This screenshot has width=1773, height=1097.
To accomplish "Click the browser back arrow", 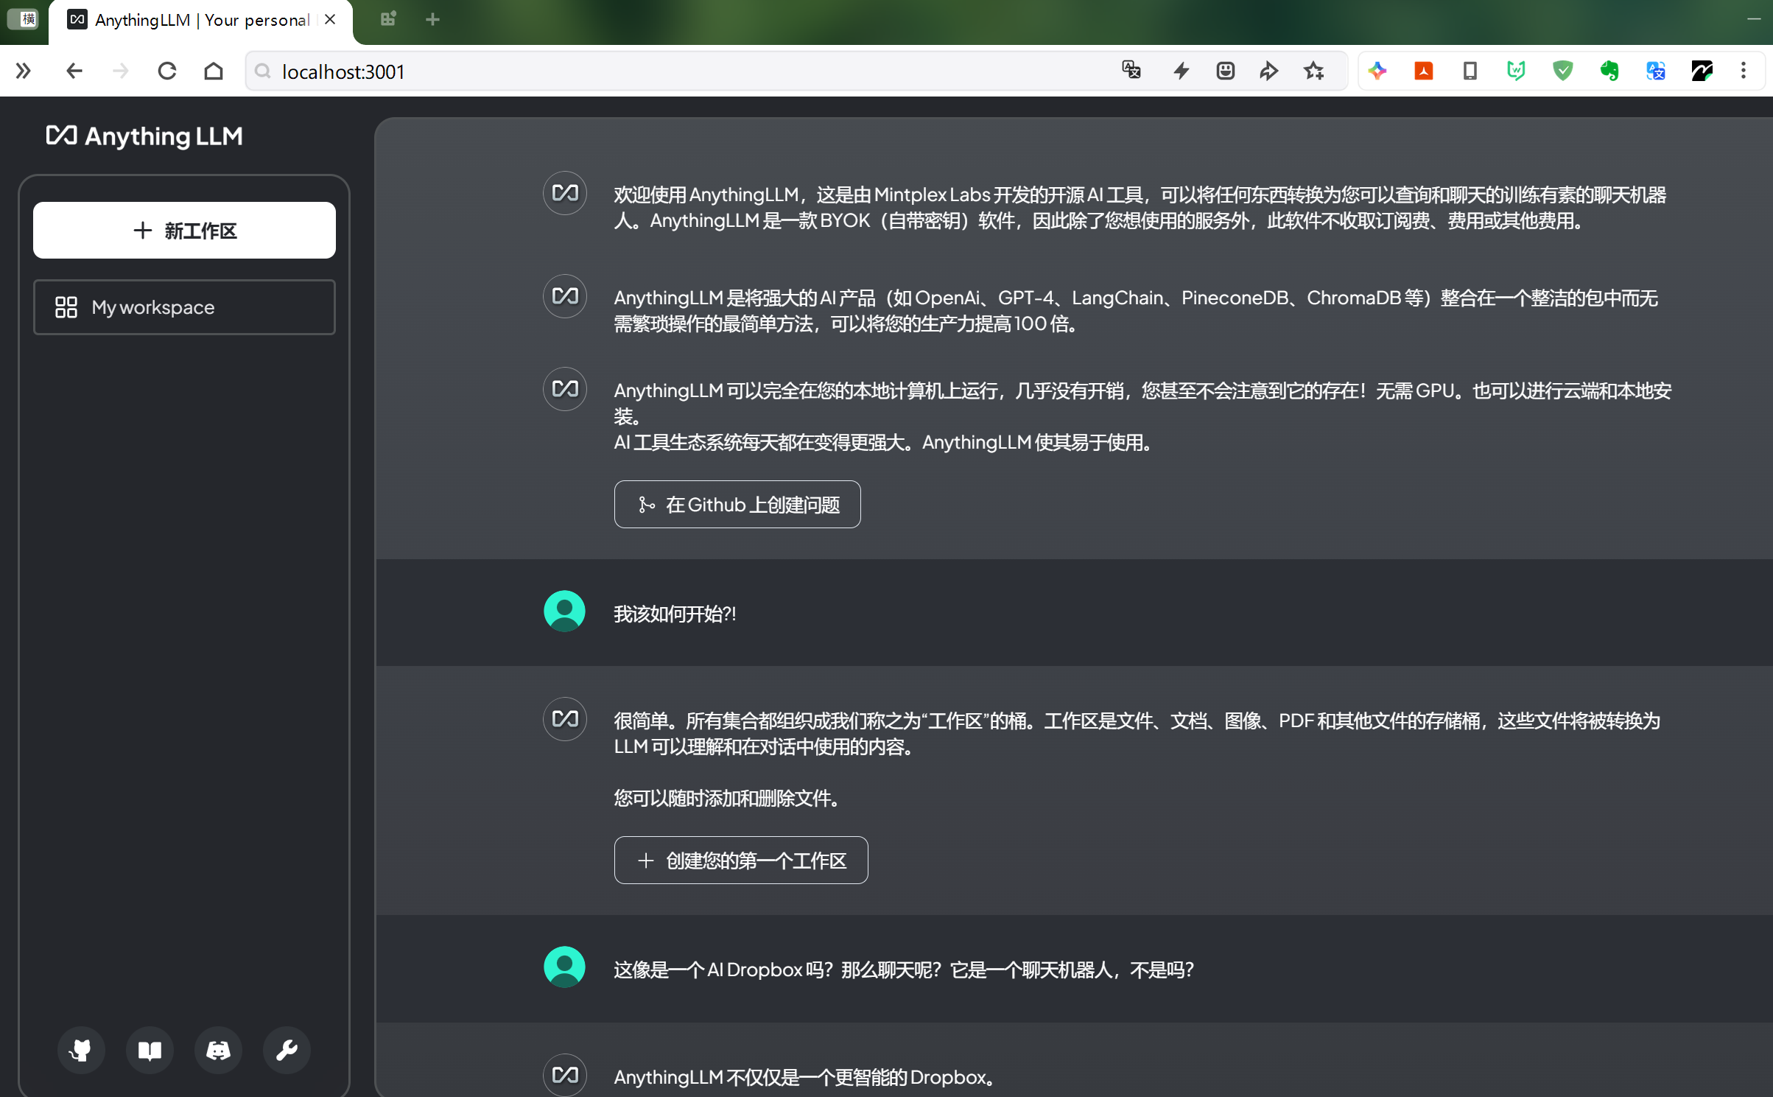I will 74,71.
